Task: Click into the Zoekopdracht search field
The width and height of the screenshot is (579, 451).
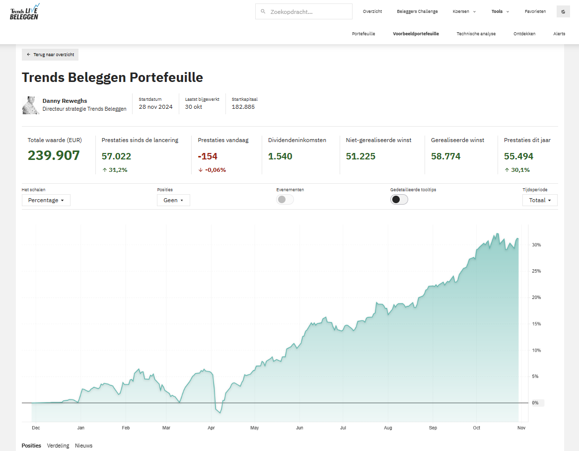Action: [x=308, y=11]
